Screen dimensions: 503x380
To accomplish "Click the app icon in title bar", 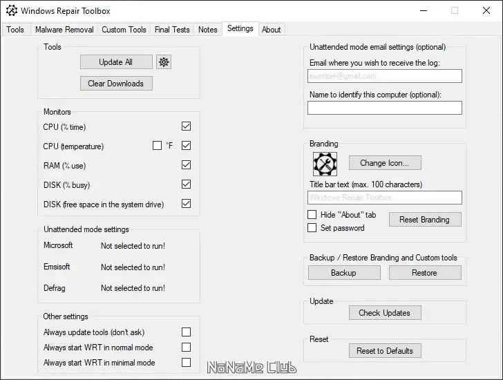I will pyautogui.click(x=12, y=10).
